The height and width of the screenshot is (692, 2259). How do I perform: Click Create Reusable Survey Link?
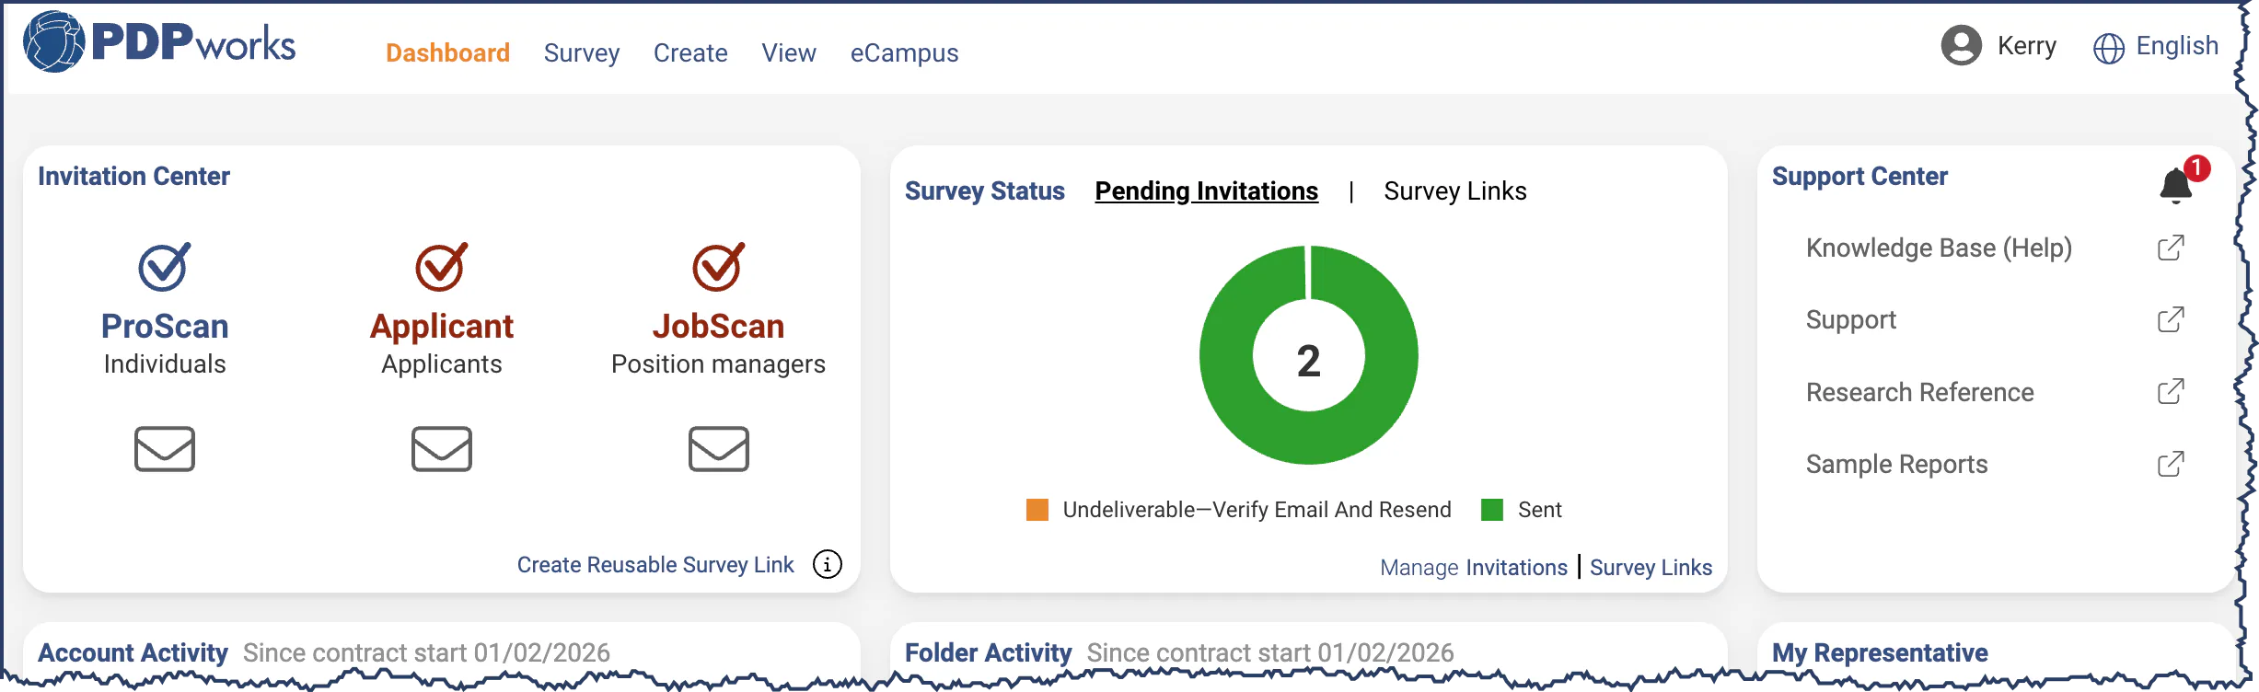(x=655, y=565)
